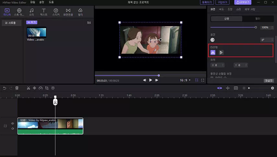Switch to the 조정 adjust tab
Viewport: 277px width, 157px height.
230,9
